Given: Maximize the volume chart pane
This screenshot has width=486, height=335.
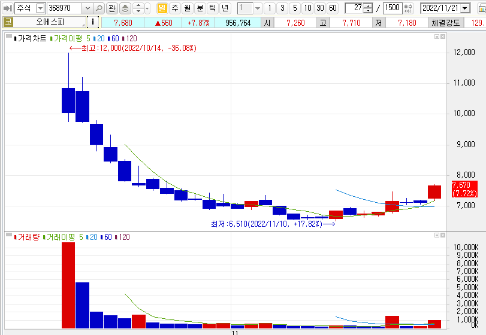Looking at the screenshot, I should [437, 235].
